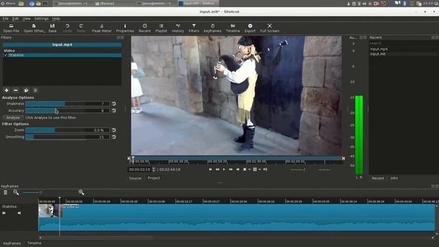The width and height of the screenshot is (439, 247).
Task: Click the Zoom slider in Filter Options
Action: [x=67, y=130]
